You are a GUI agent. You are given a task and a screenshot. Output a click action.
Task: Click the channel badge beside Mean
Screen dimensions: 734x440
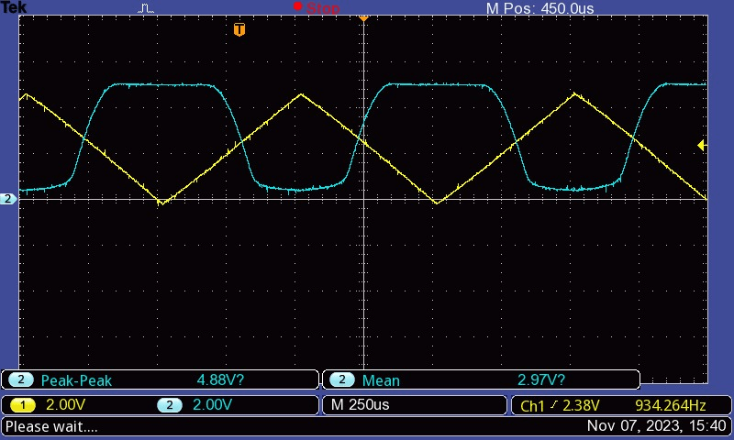click(341, 380)
